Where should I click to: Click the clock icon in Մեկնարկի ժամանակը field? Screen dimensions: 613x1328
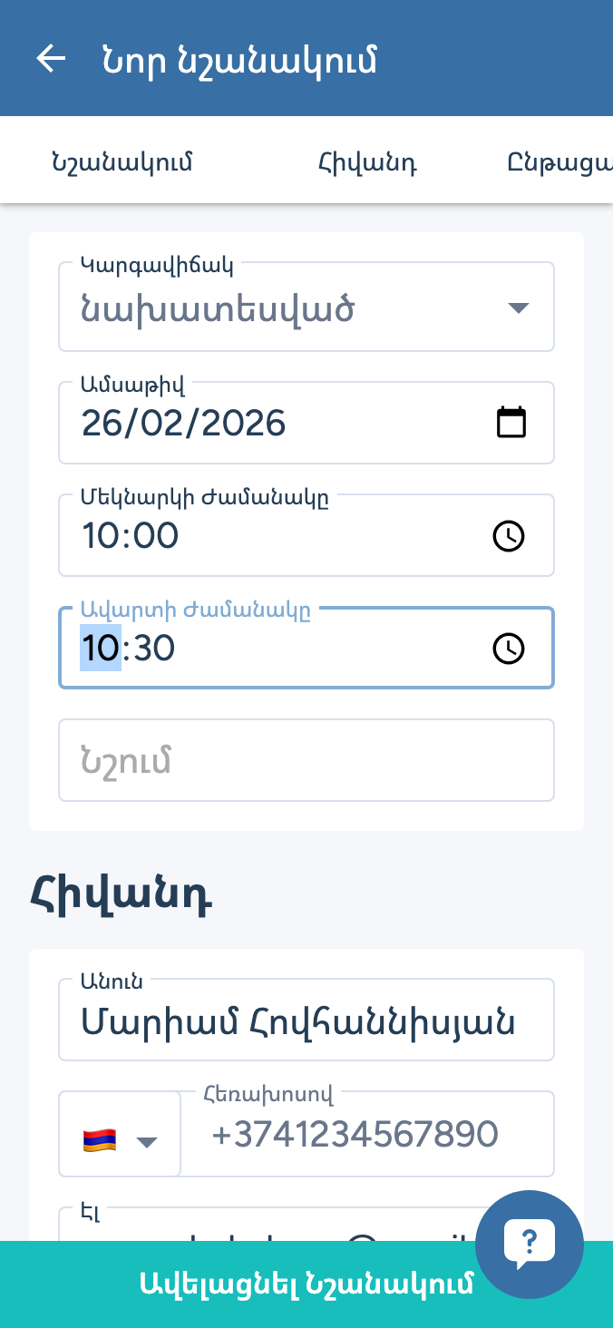tap(508, 536)
